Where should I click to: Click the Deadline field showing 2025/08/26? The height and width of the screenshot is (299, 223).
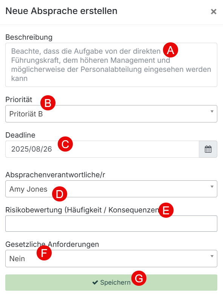[102, 149]
